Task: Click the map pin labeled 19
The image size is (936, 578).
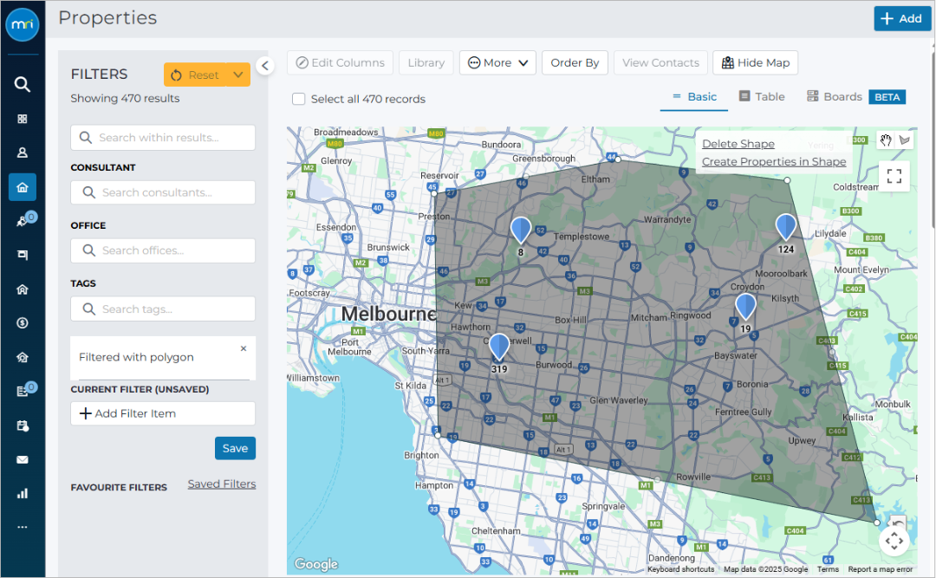Action: click(x=745, y=307)
